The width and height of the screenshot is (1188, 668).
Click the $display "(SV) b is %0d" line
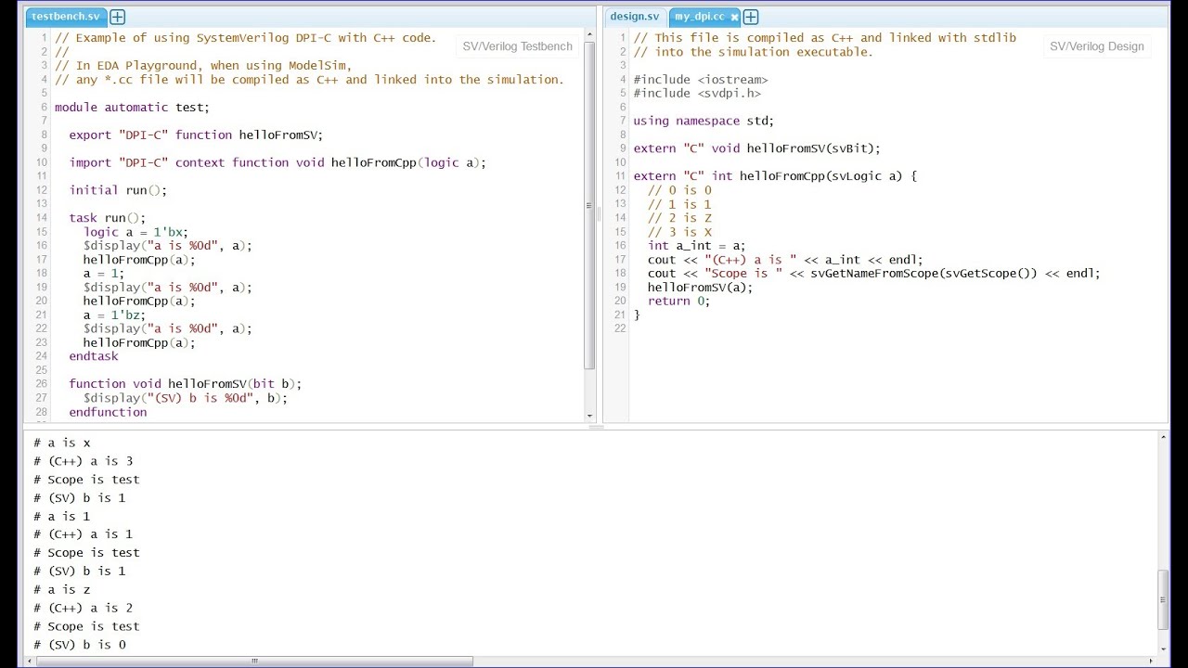[x=186, y=398]
